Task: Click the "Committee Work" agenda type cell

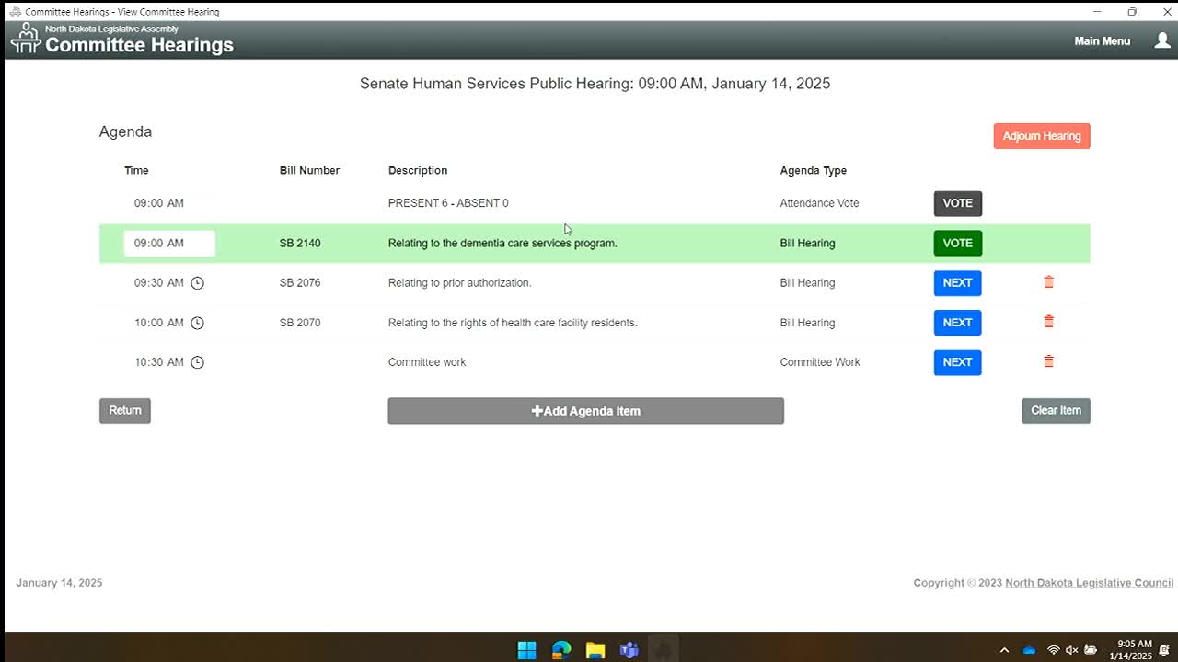Action: 820,362
